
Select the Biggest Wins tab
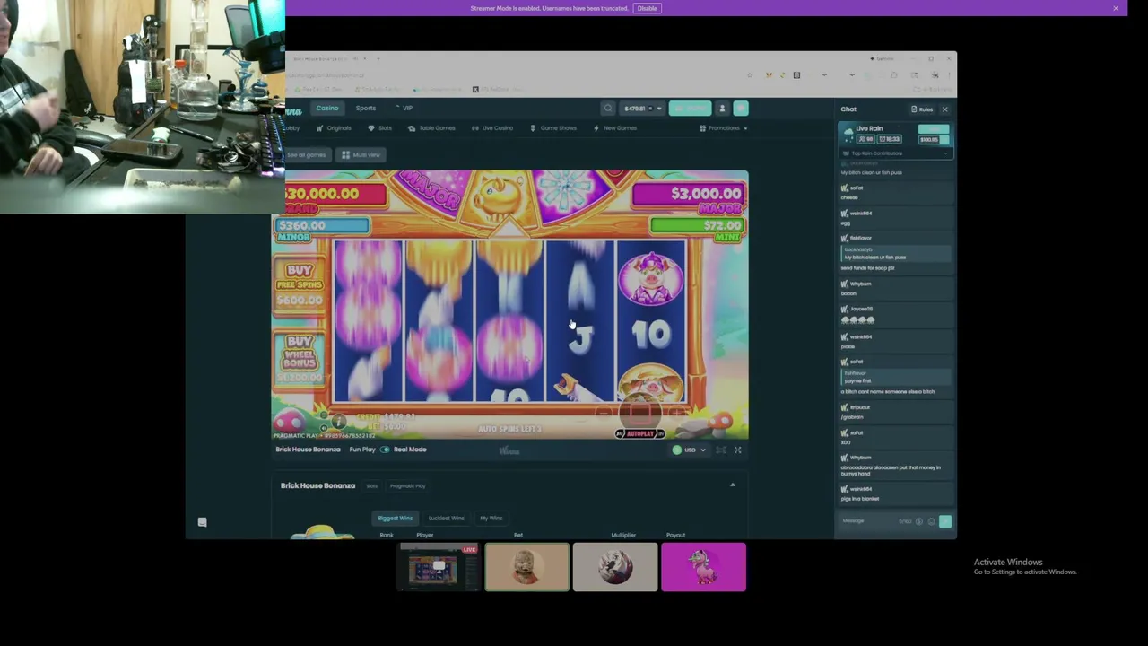[x=395, y=518]
